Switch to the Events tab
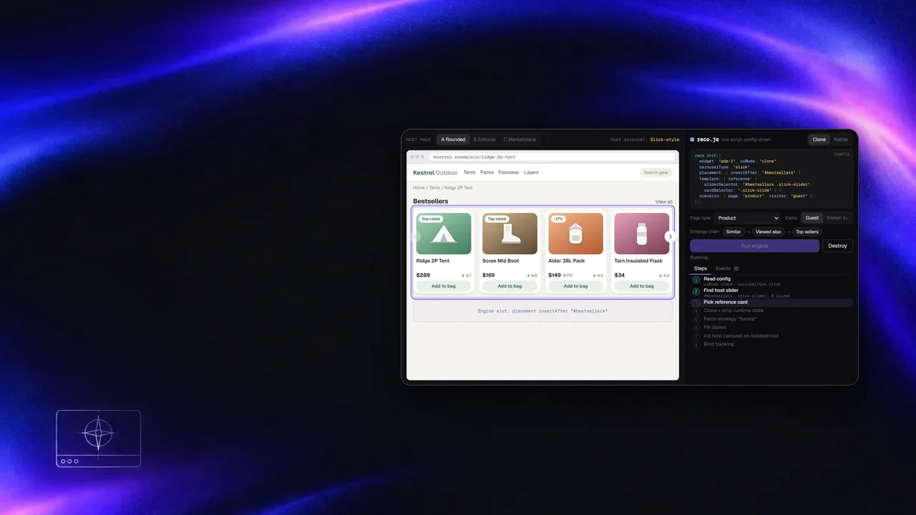The image size is (916, 515). tap(727, 268)
